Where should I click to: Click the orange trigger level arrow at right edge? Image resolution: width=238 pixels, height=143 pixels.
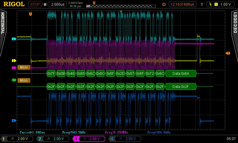tap(228, 53)
